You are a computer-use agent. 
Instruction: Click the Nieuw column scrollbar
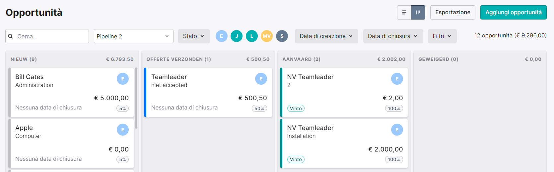click(136, 98)
